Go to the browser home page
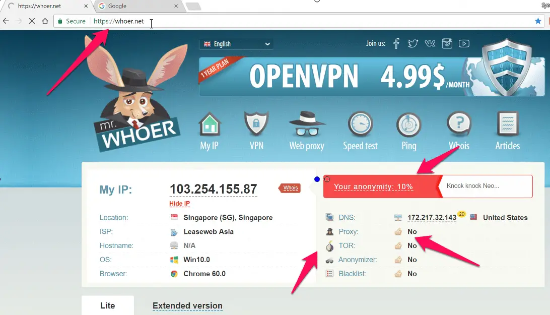This screenshot has height=315, width=550. click(45, 21)
